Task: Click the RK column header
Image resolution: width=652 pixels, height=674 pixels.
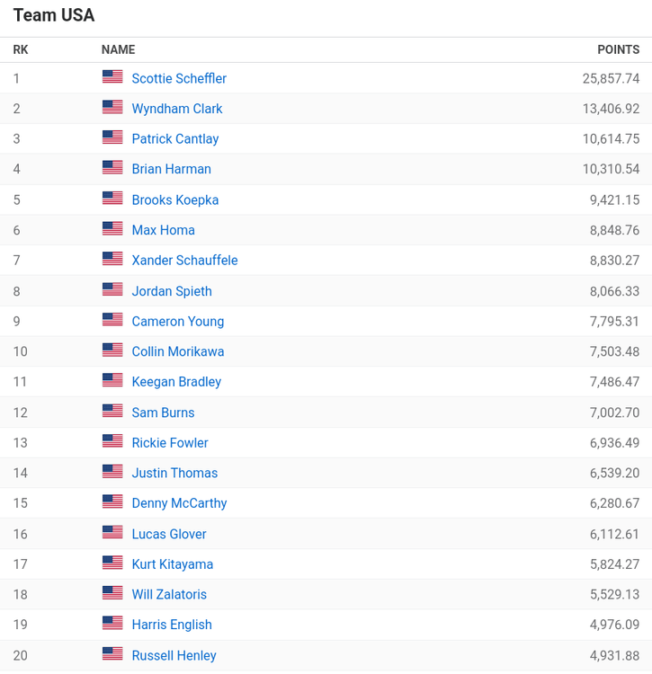Action: [21, 50]
